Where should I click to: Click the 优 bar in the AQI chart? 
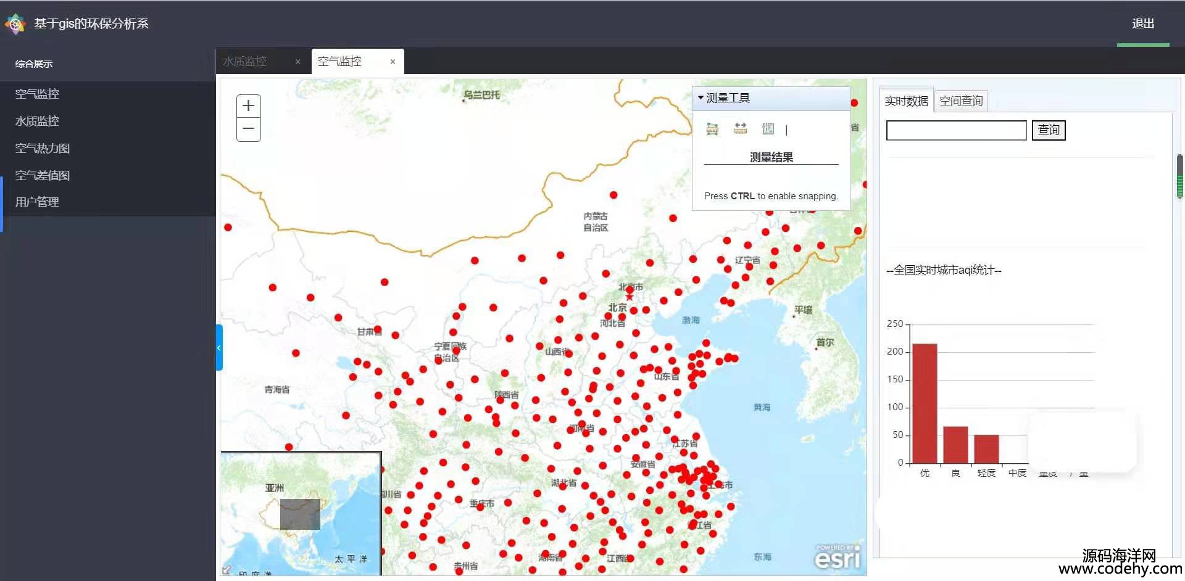[925, 403]
